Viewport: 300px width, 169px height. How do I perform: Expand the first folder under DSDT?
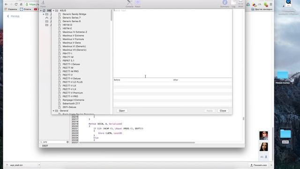coord(44,14)
